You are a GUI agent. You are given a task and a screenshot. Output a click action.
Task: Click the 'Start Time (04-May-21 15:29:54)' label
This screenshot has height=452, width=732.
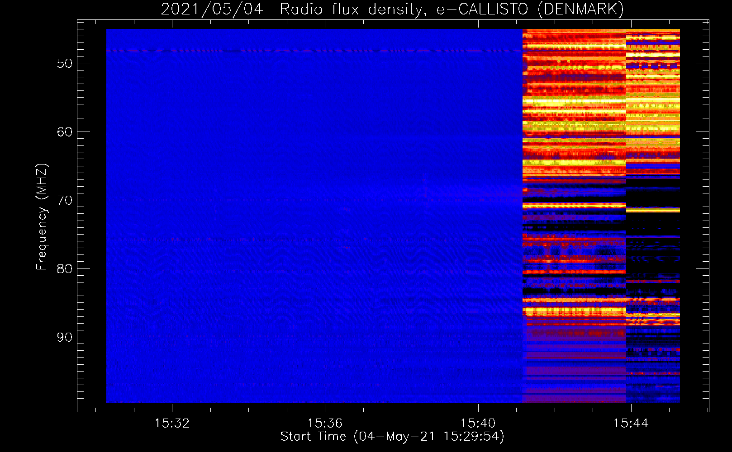pos(392,437)
